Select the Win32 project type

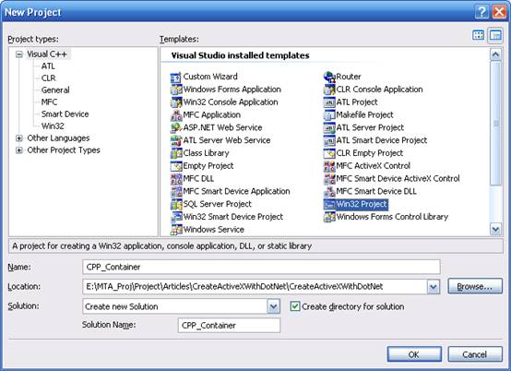point(53,126)
